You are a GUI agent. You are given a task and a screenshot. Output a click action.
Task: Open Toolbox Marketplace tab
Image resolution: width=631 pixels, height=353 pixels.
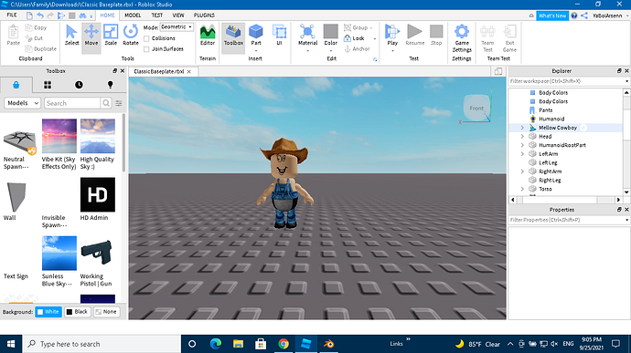16,85
